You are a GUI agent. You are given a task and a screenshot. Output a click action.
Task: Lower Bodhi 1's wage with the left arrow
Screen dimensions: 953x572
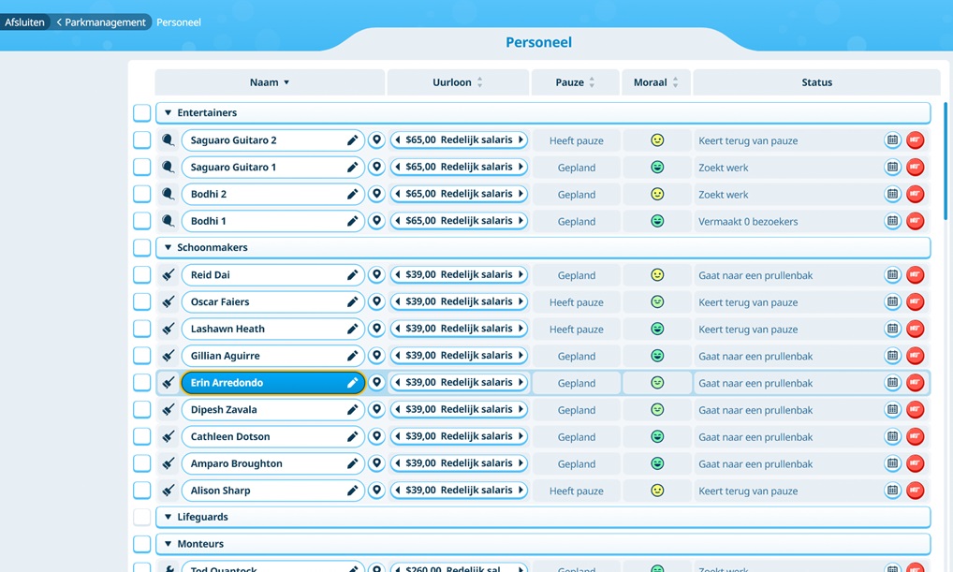click(398, 221)
